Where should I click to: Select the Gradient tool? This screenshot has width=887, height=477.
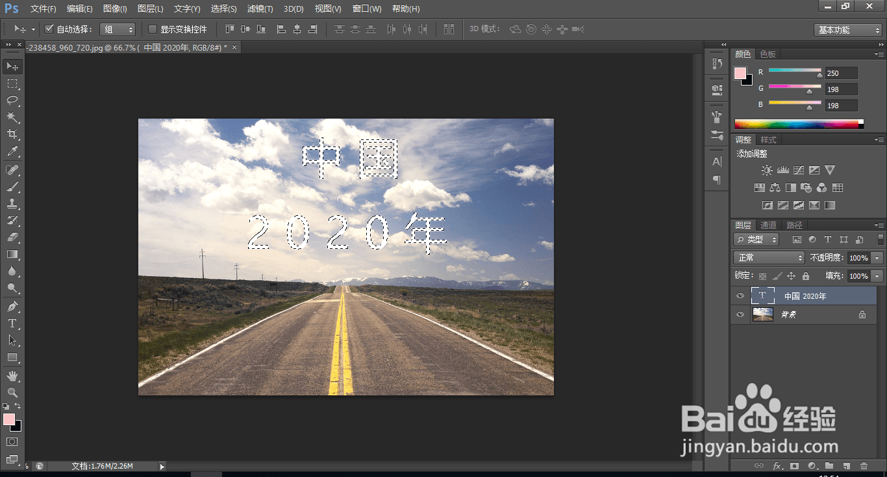pyautogui.click(x=12, y=254)
